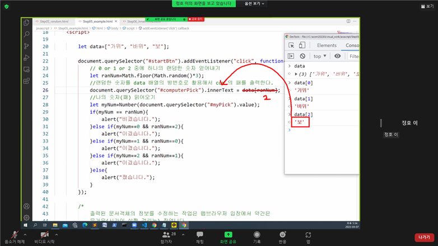This screenshot has height=246, width=438.
Task: Open the top context dropdown
Action: click(x=320, y=56)
